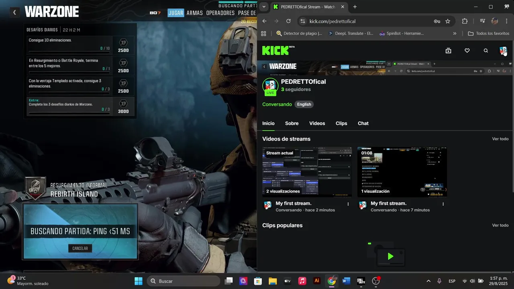
Task: Open Detector de plagio bookmark
Action: [x=299, y=33]
